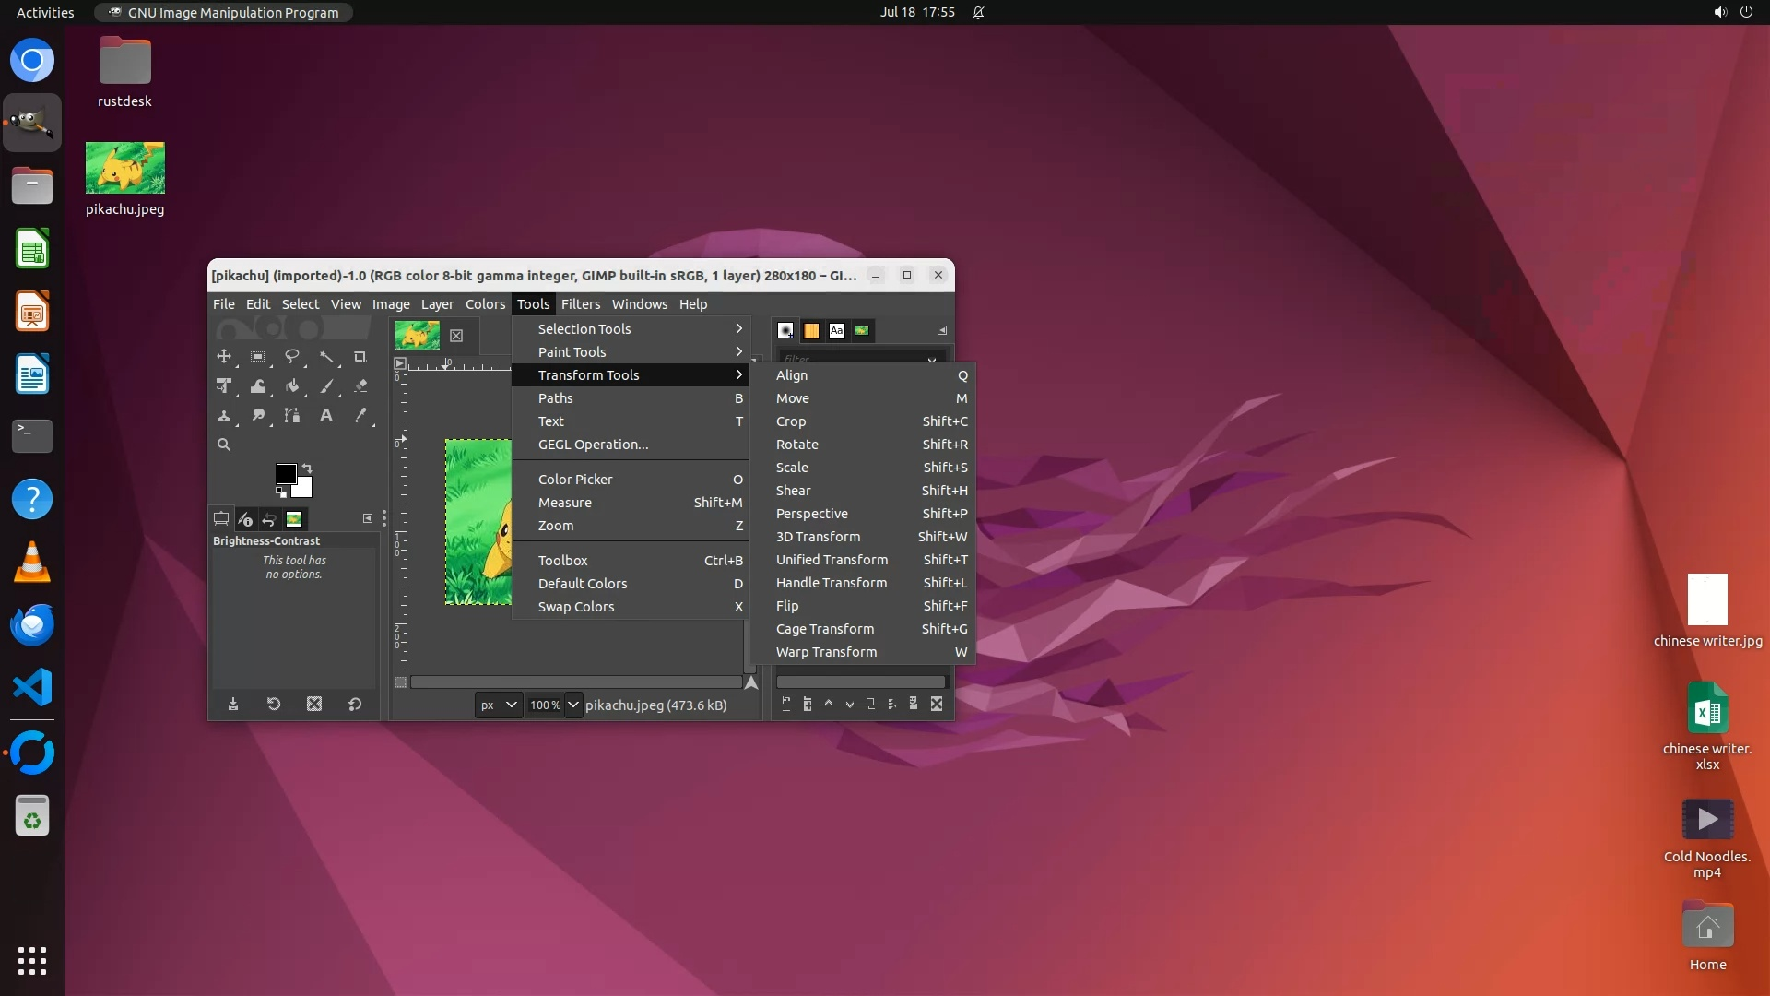Viewport: 1770px width, 996px height.
Task: Reset to default colors small icon
Action: 280,492
